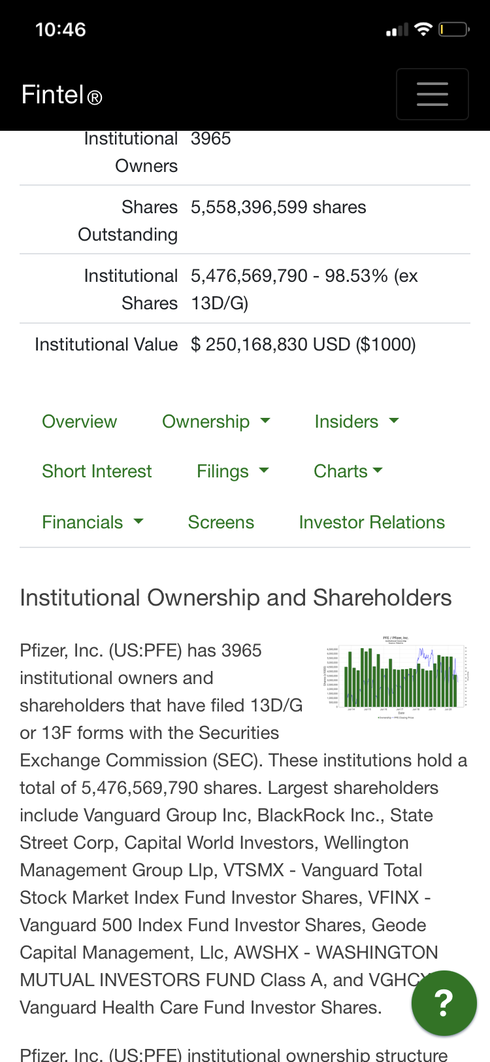Expand the Financials dropdown
The height and width of the screenshot is (1062, 490).
pos(92,522)
